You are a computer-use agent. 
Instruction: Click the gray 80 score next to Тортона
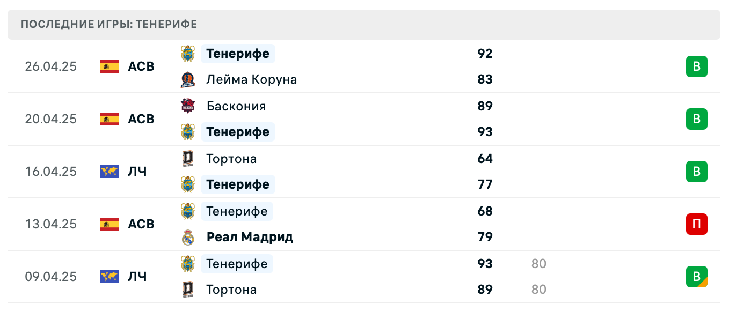[538, 290]
